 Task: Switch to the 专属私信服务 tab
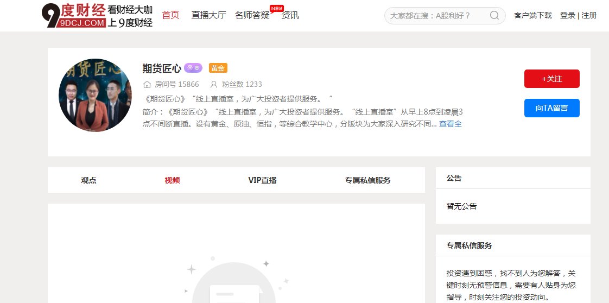[x=368, y=180]
